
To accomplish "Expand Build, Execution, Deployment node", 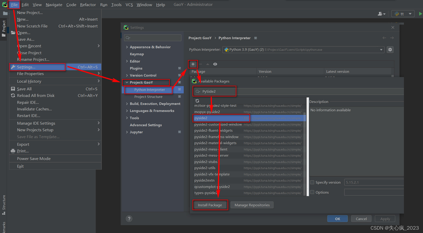I will (127, 104).
